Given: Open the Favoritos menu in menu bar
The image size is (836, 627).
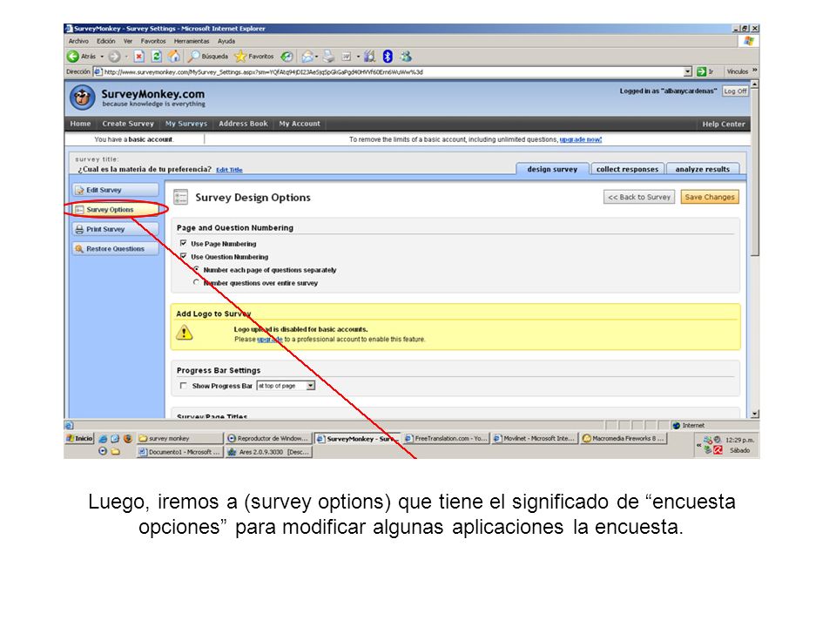Looking at the screenshot, I should pyautogui.click(x=153, y=41).
